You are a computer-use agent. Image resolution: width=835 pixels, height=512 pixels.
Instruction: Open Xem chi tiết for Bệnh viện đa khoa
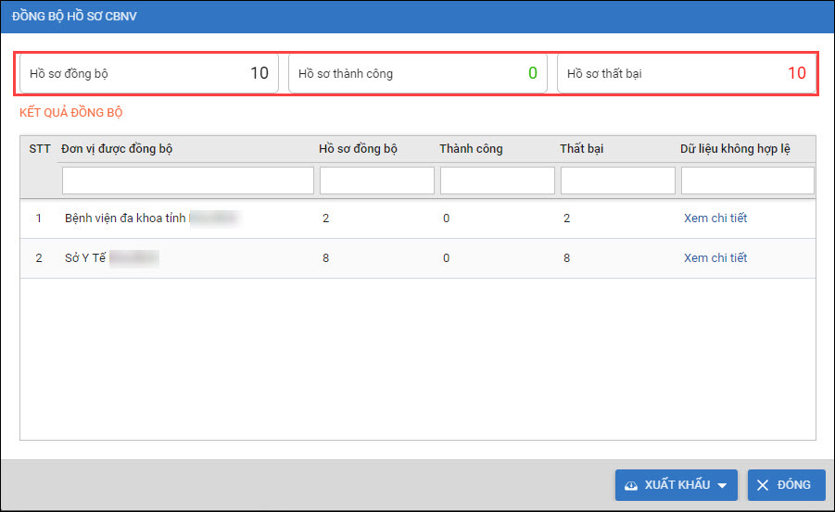tap(715, 219)
